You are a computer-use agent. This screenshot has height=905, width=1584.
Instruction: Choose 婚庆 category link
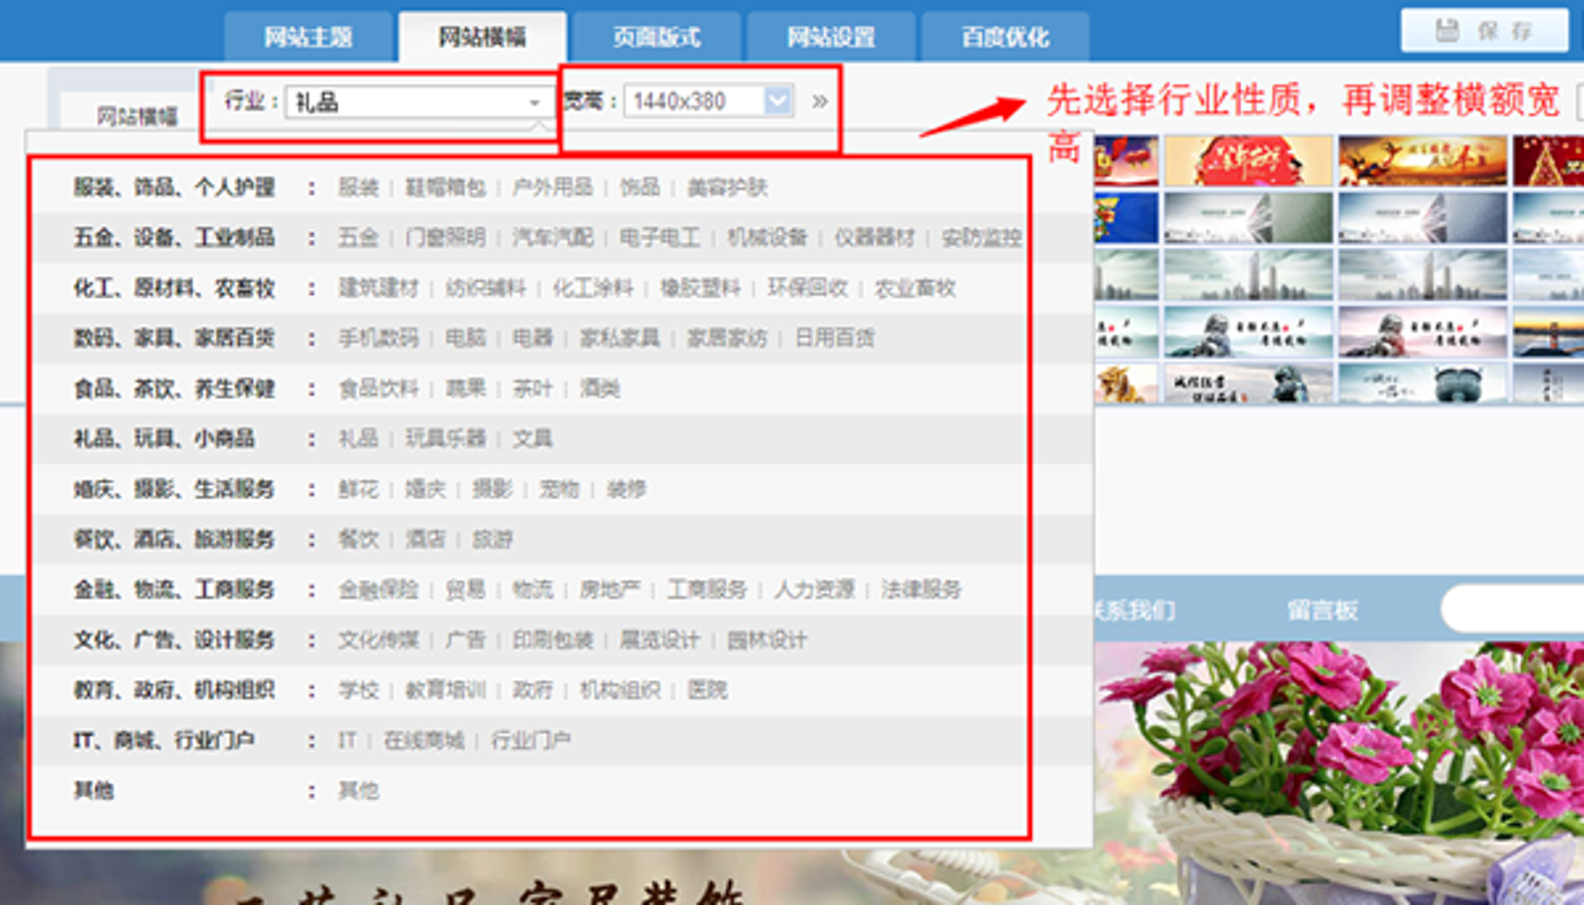coord(426,489)
